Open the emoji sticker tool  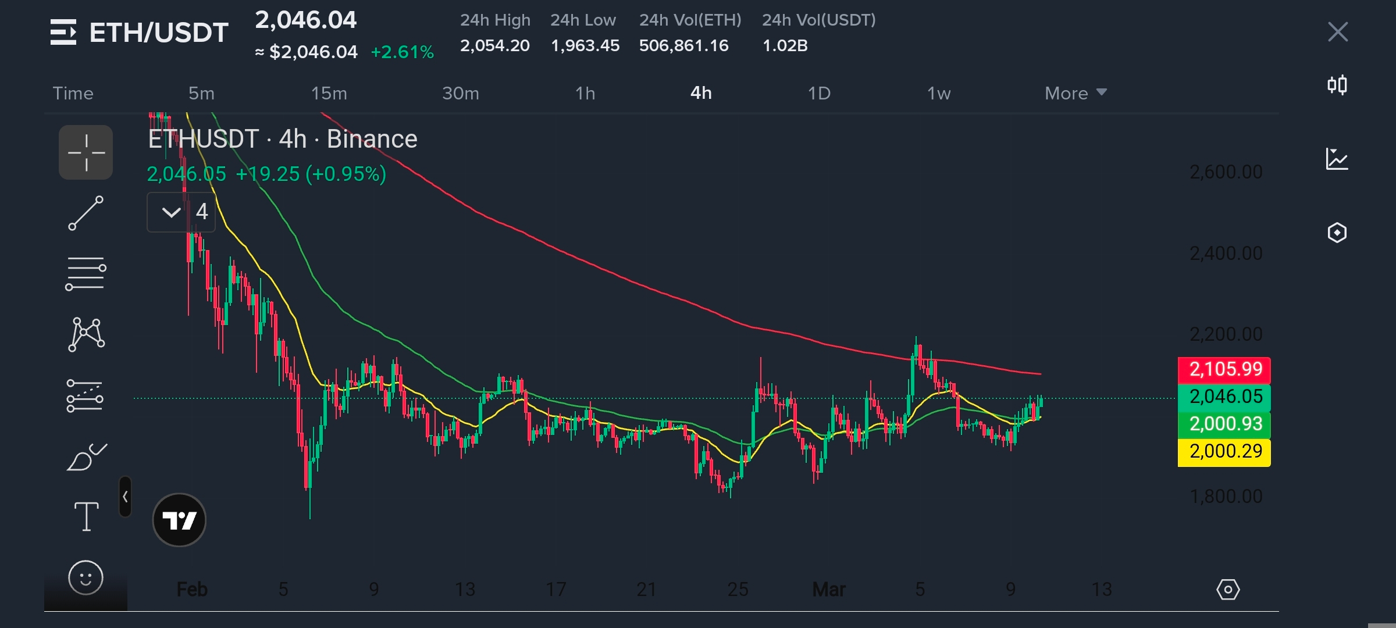click(x=86, y=578)
